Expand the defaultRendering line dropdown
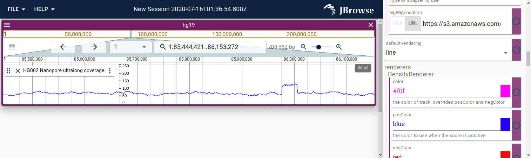The height and width of the screenshot is (158, 531). (x=448, y=53)
